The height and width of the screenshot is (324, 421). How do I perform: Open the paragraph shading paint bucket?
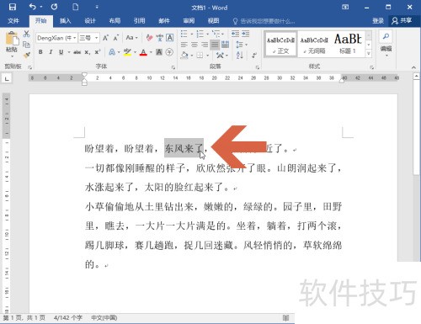coord(184,56)
